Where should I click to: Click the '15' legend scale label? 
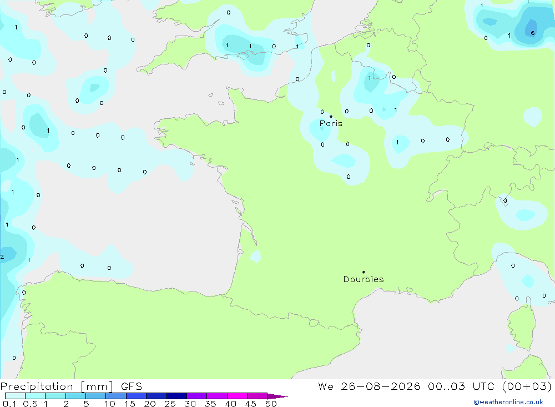(x=129, y=404)
